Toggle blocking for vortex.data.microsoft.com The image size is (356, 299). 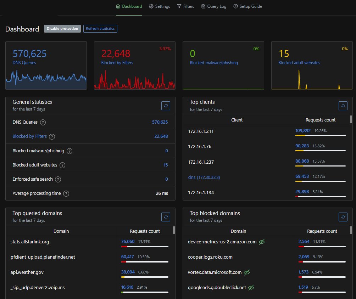pyautogui.click(x=247, y=272)
